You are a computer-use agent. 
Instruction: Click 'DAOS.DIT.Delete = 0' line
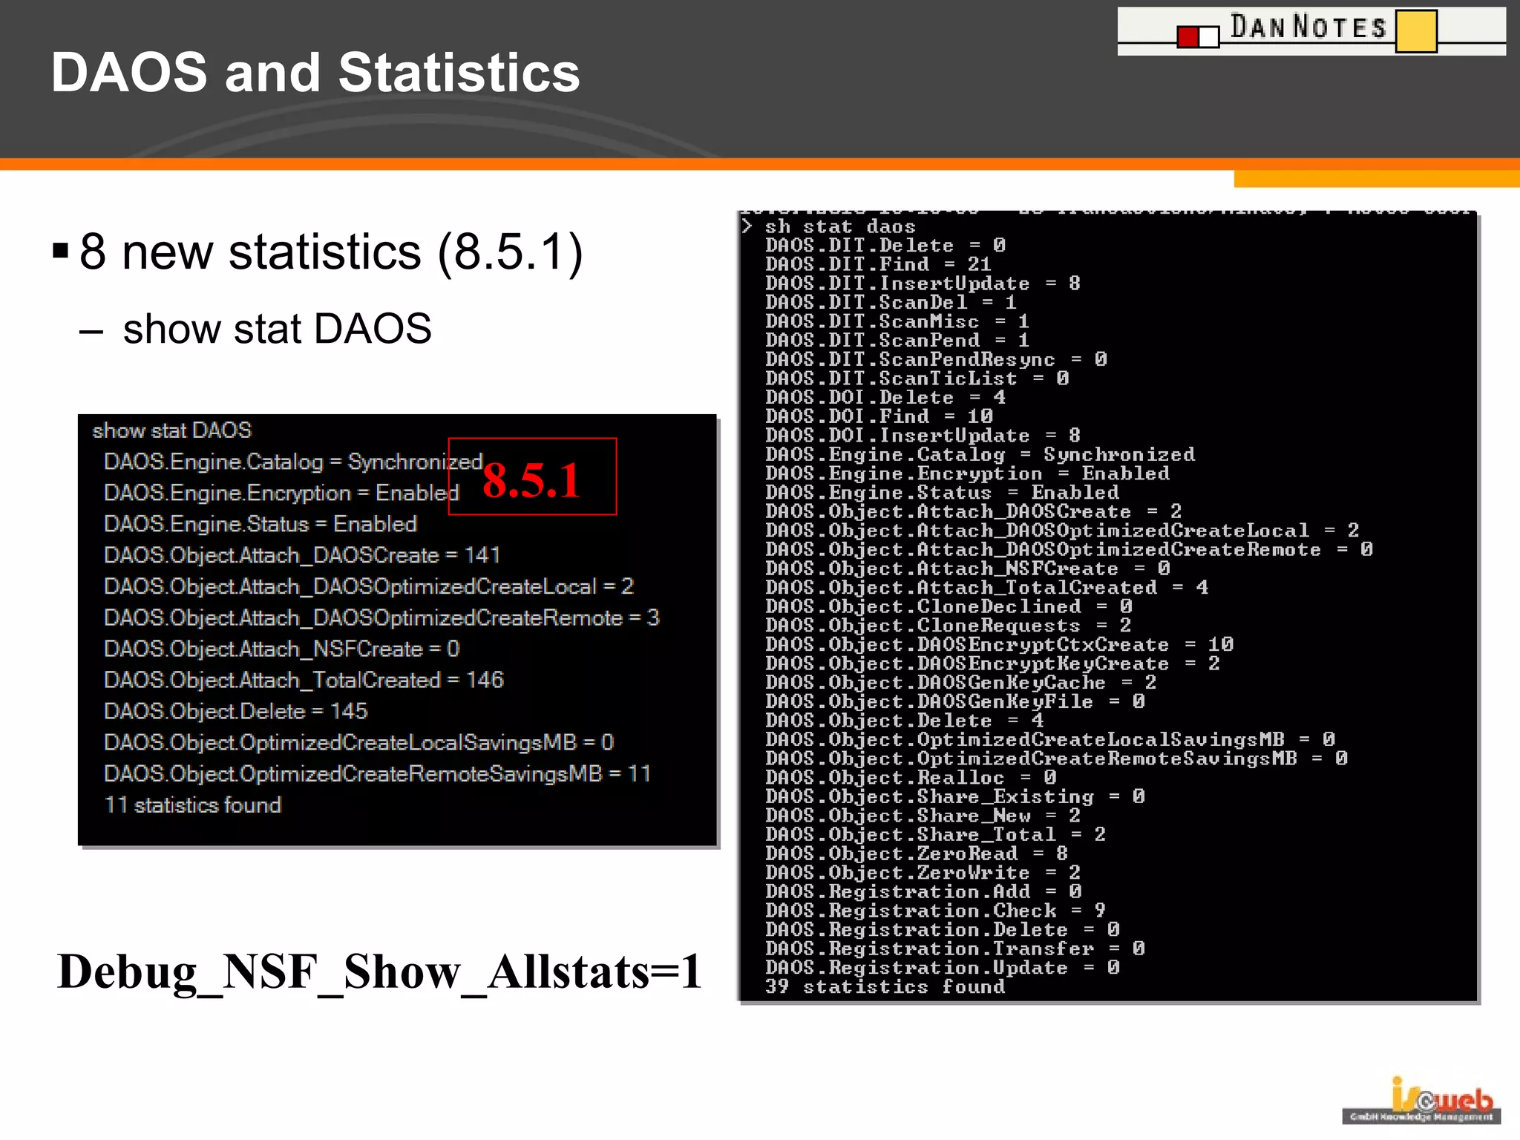coord(886,245)
